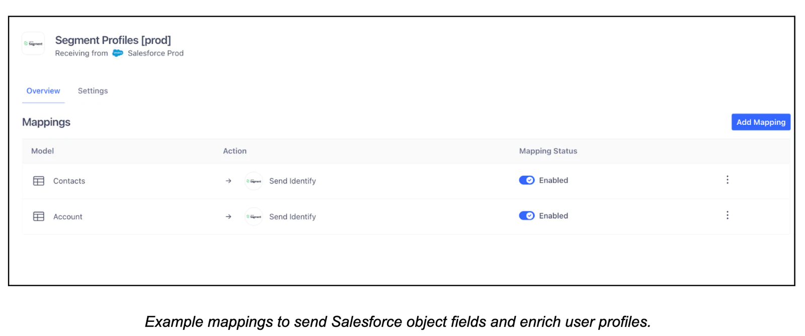Disable the Account mapping toggle
Image resolution: width=805 pixels, height=336 pixels.
coord(526,215)
